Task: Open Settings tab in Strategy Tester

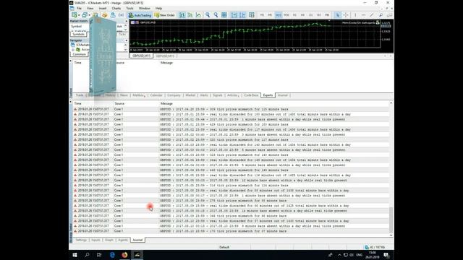Action: point(81,240)
